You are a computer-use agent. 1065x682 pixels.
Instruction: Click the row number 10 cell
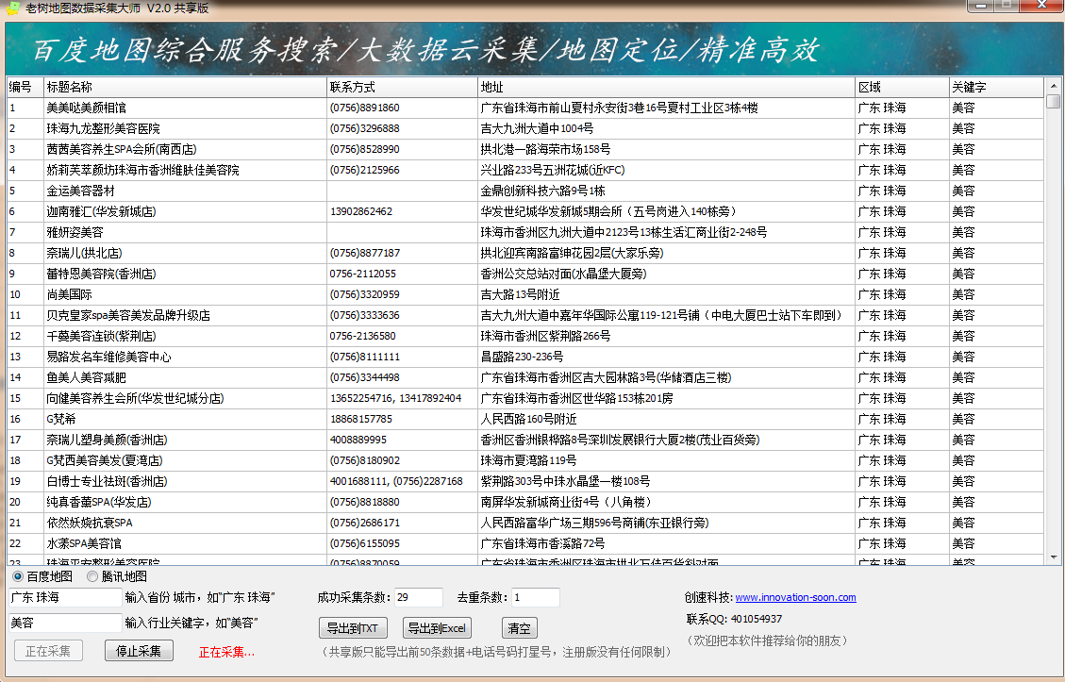coord(25,295)
